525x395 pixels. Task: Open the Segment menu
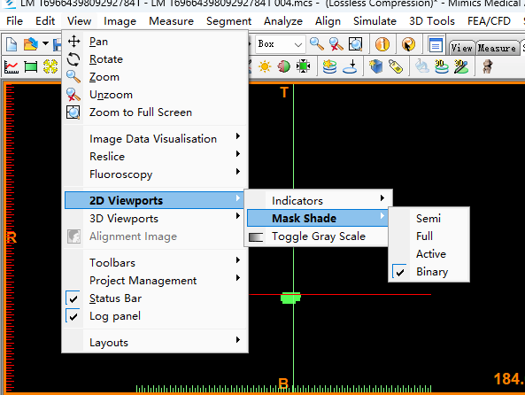point(228,21)
